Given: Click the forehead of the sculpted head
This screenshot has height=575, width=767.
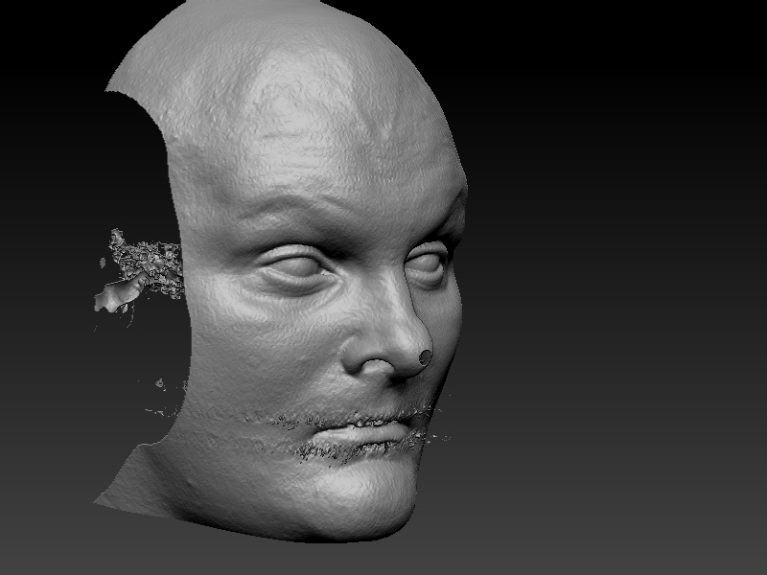Looking at the screenshot, I should [x=316, y=125].
